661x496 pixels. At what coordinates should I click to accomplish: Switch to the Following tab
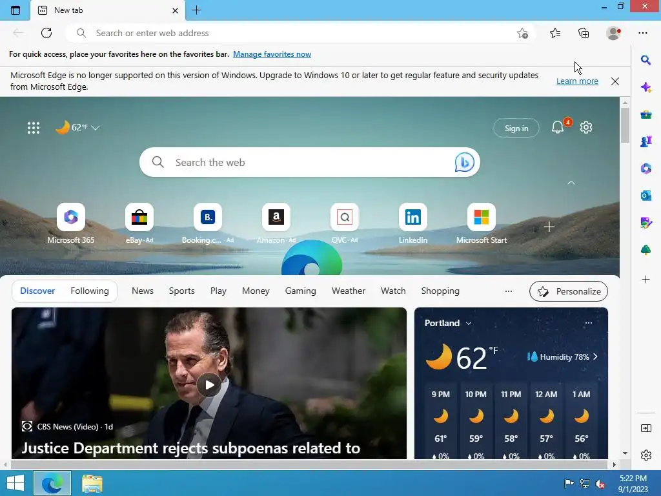click(x=90, y=291)
